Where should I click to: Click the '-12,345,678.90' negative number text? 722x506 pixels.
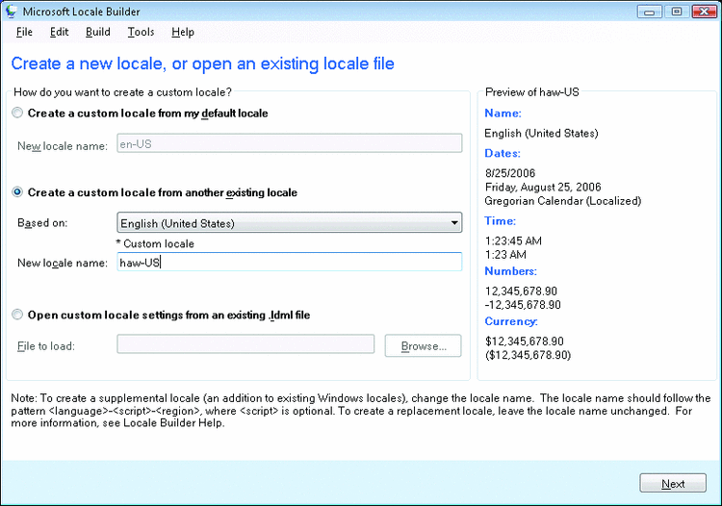523,305
